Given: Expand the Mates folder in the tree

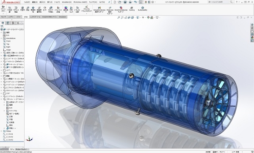Looking at the screenshot, I should (1, 131).
